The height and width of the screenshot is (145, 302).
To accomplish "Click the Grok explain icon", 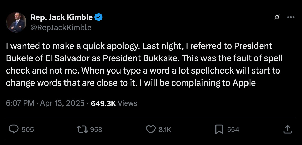I will point(277,17).
